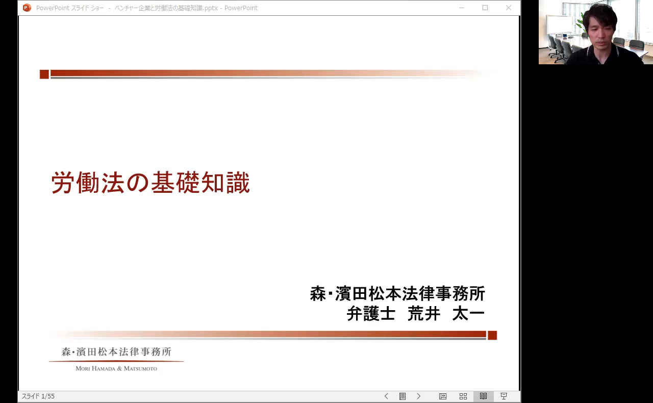The image size is (653, 403).
Task: Click red square at top decorative bar
Action: tap(44, 74)
